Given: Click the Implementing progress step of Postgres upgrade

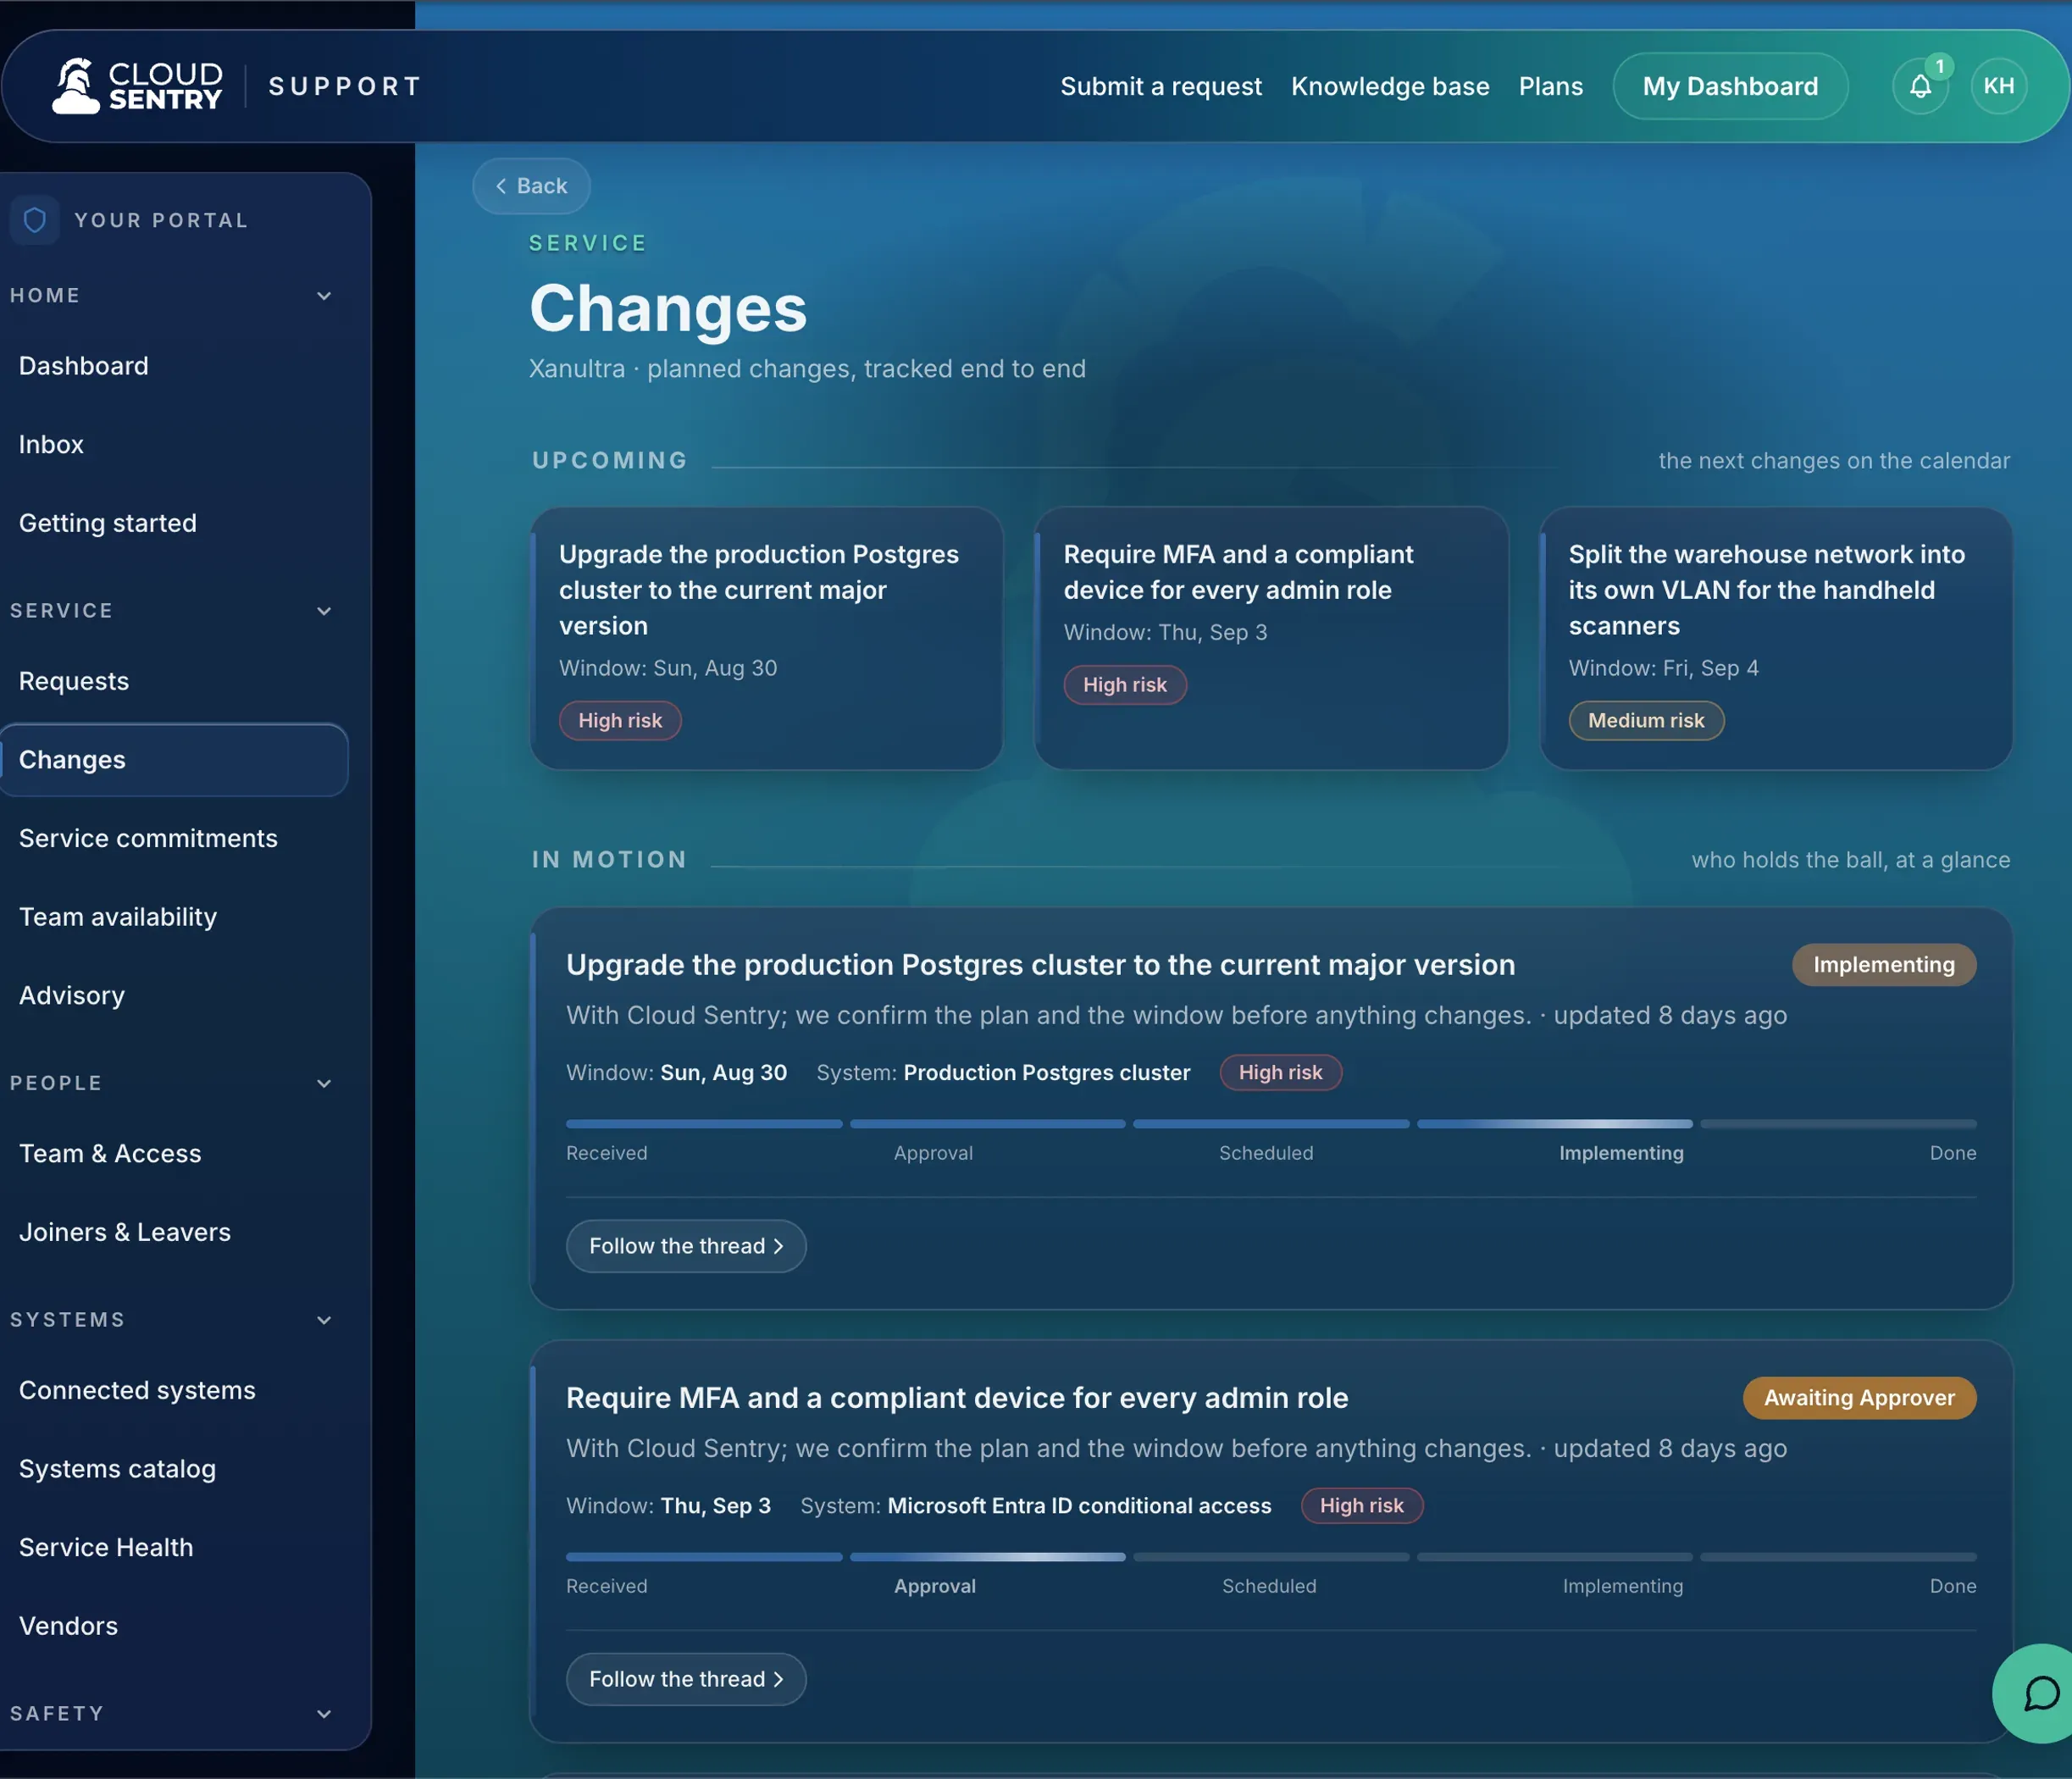Looking at the screenshot, I should (1621, 1153).
